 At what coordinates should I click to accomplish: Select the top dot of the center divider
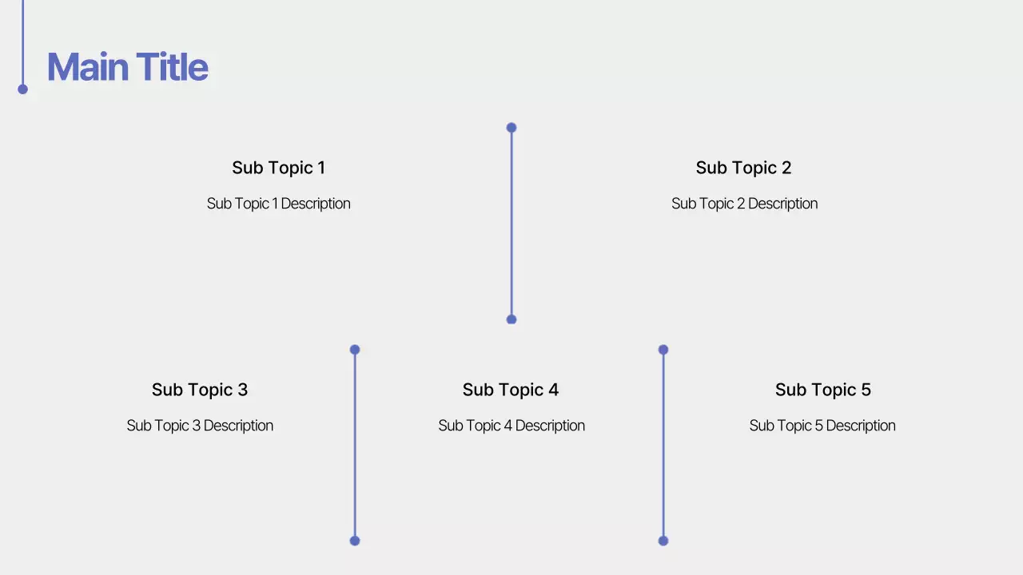pos(511,128)
